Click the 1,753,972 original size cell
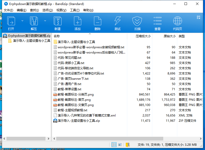 point(168,100)
